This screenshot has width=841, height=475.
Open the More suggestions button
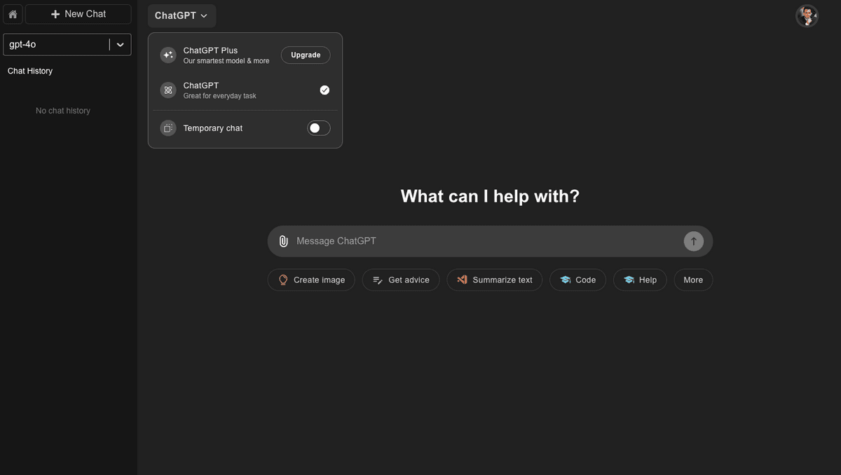point(692,280)
